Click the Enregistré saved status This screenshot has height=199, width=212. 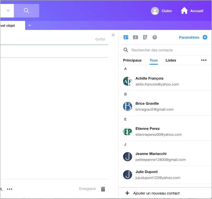[x=87, y=189]
